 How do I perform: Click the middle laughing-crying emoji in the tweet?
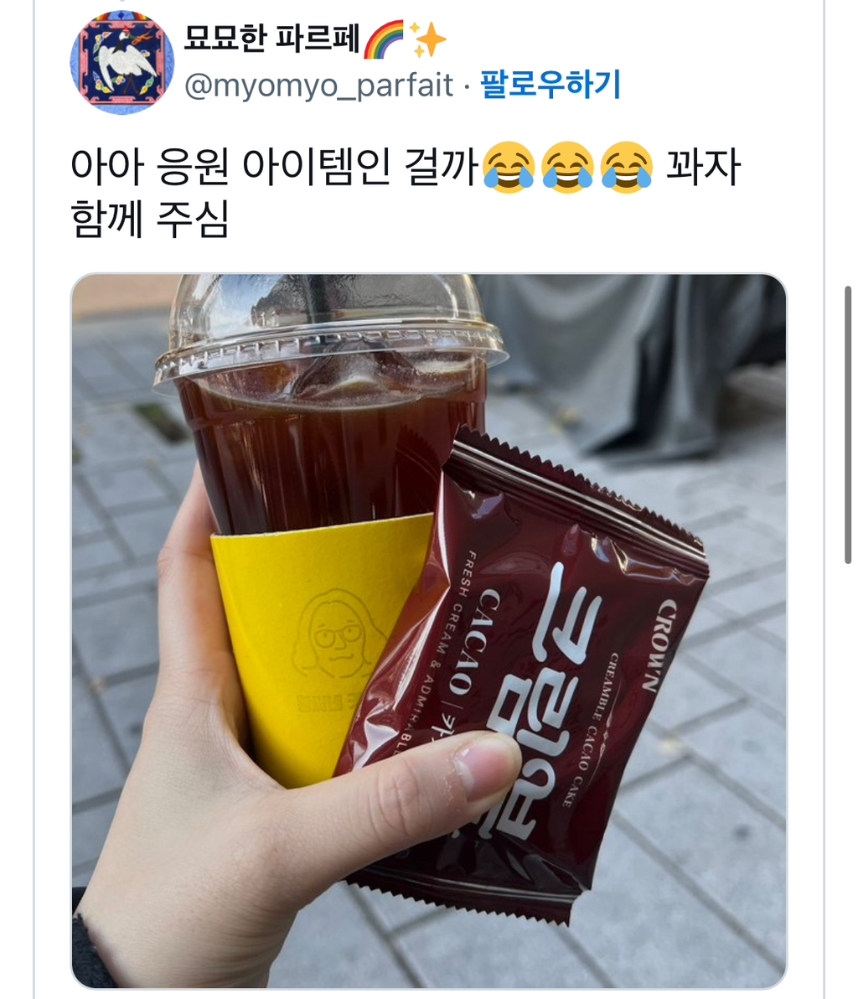point(567,168)
